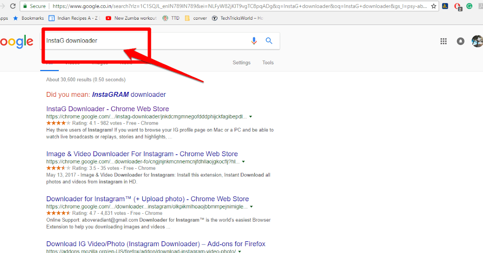Expand arrow beside olkpikmlhoaojbbmmpejnimigle URL
Screen dimensions: 483x253
(x=252, y=207)
